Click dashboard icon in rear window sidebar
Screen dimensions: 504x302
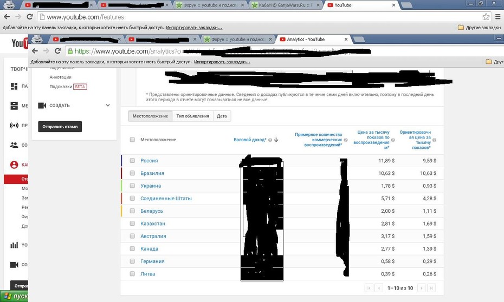coord(14,86)
